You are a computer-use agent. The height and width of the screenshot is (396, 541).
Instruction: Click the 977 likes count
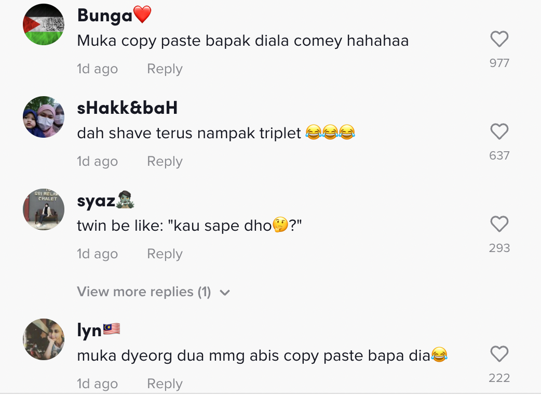[499, 63]
